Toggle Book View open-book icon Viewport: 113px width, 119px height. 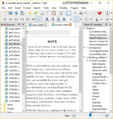pos(68,13)
